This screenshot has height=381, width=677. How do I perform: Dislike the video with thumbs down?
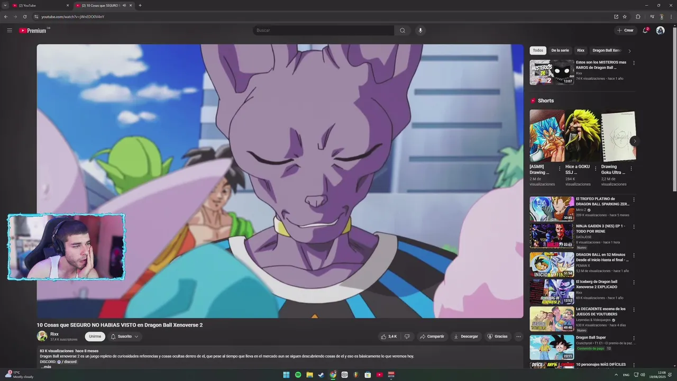pos(407,337)
